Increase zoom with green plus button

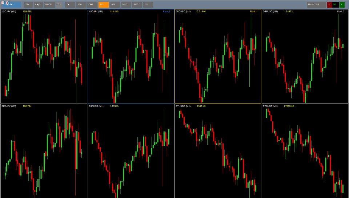(342, 5)
